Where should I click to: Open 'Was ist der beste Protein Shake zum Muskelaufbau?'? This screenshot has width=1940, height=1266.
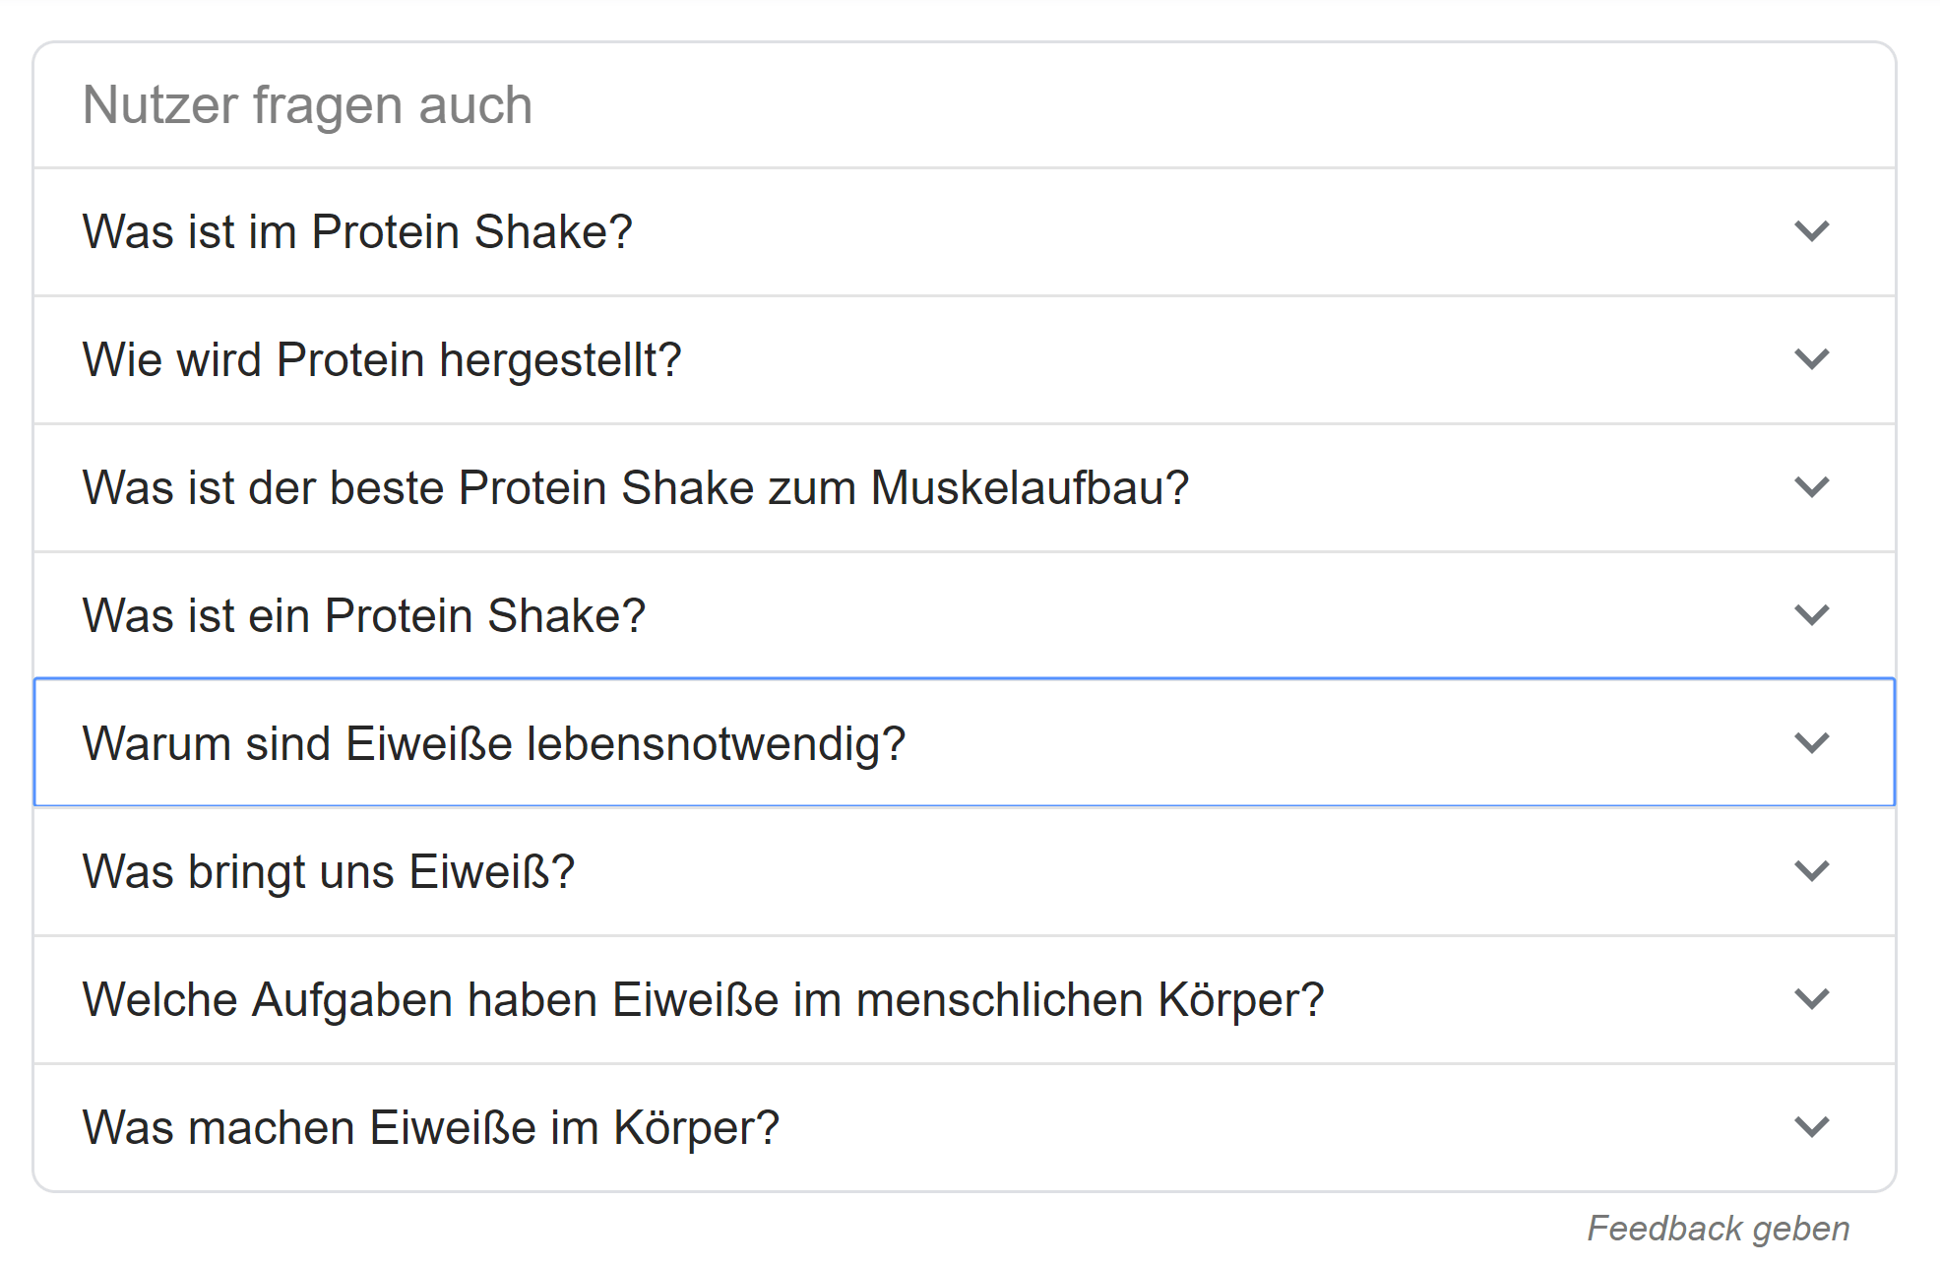[636, 488]
